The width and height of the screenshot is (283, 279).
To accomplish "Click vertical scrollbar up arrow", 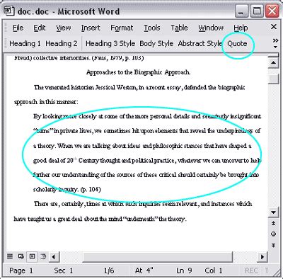I will point(273,62).
